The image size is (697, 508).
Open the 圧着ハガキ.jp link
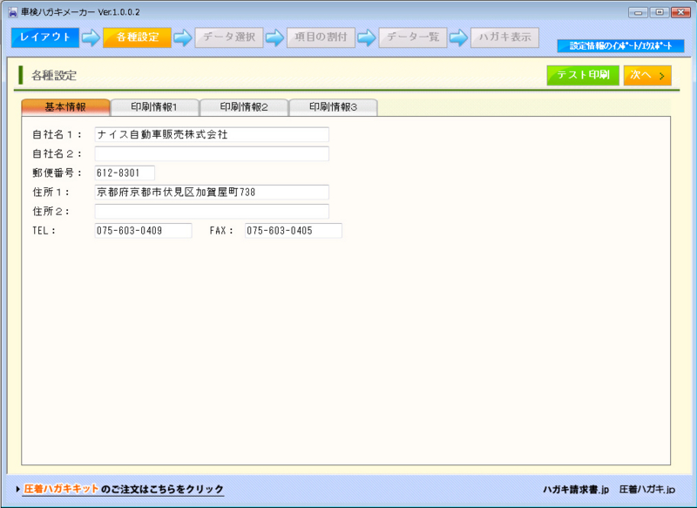[646, 490]
